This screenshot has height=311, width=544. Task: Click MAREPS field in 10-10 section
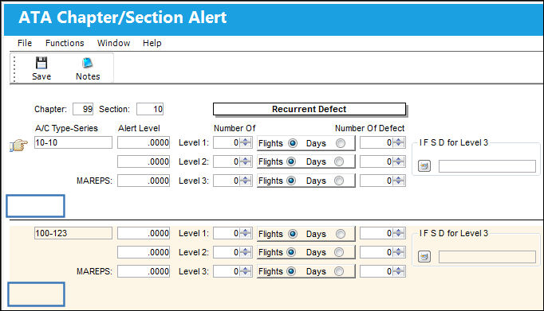(x=144, y=181)
